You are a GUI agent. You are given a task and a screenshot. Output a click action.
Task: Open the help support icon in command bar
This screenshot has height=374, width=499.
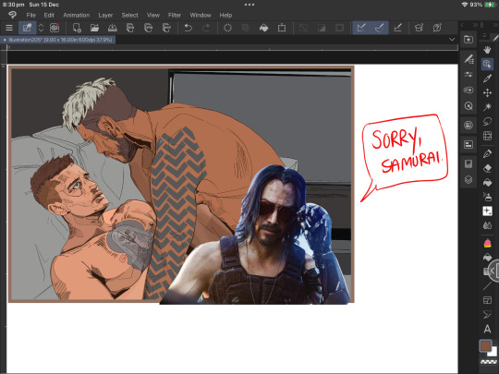click(x=437, y=28)
